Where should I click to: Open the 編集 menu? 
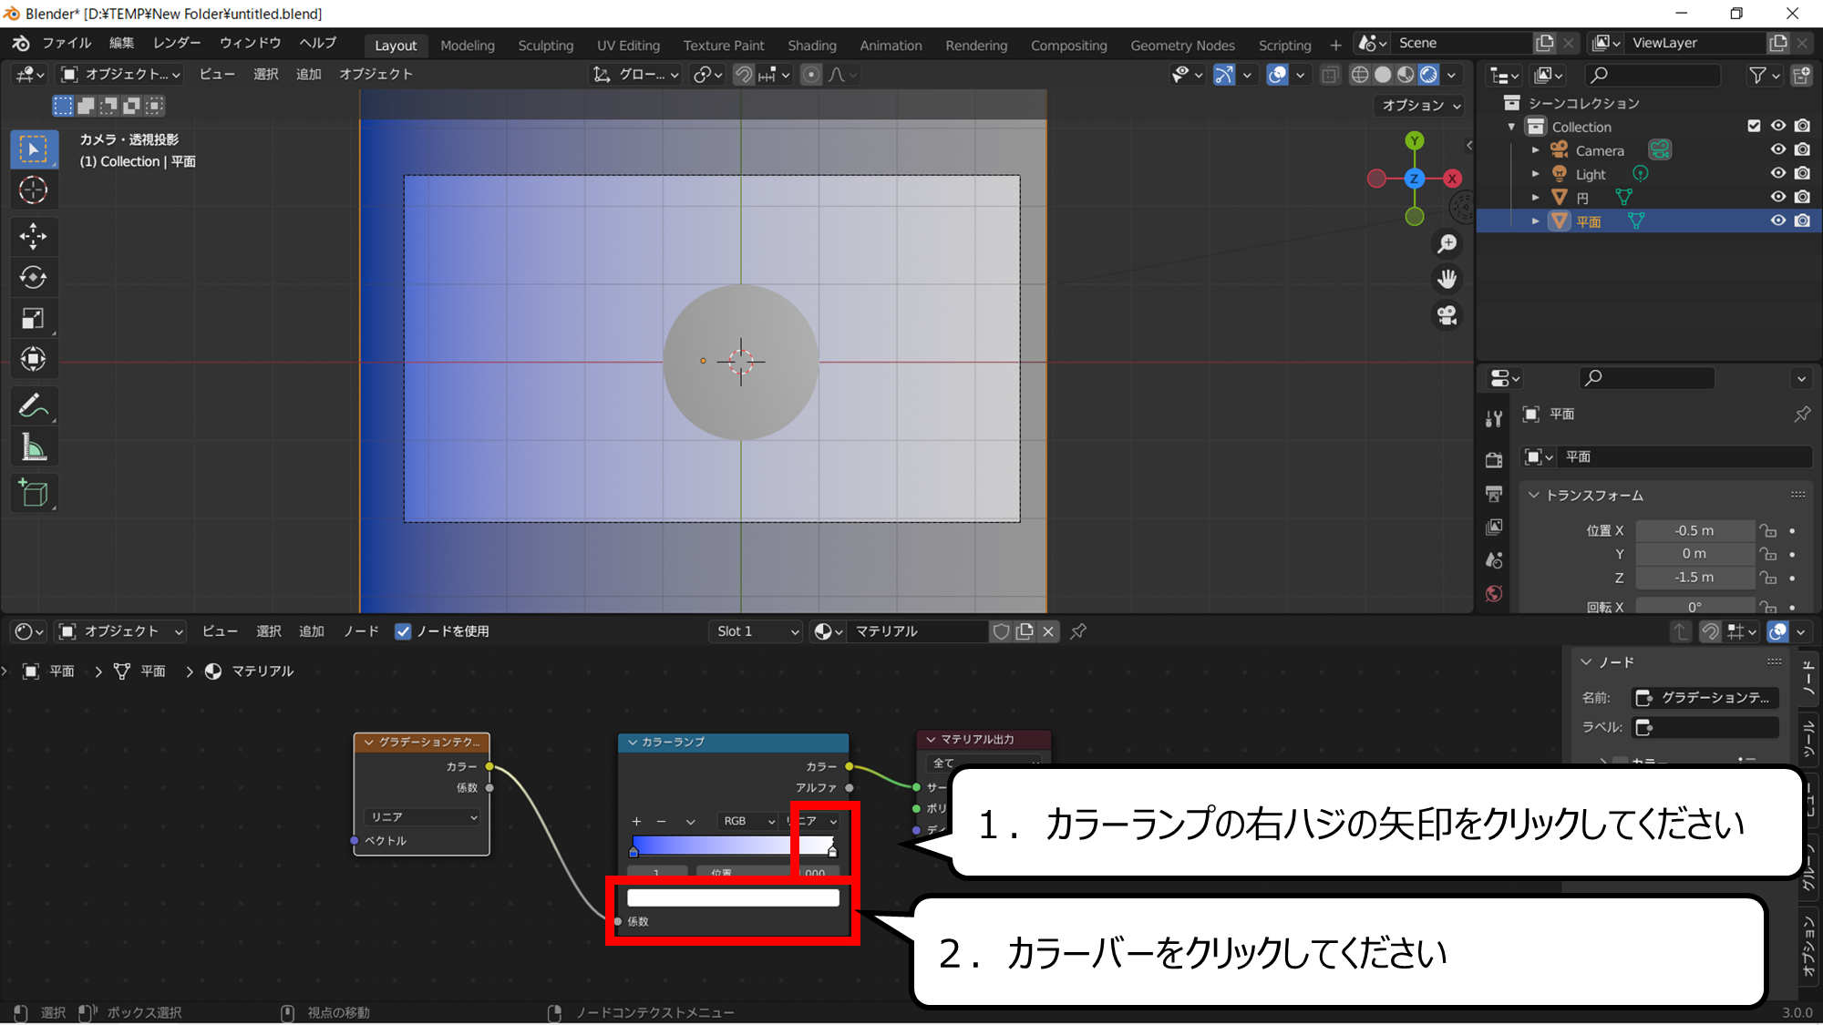(x=121, y=43)
